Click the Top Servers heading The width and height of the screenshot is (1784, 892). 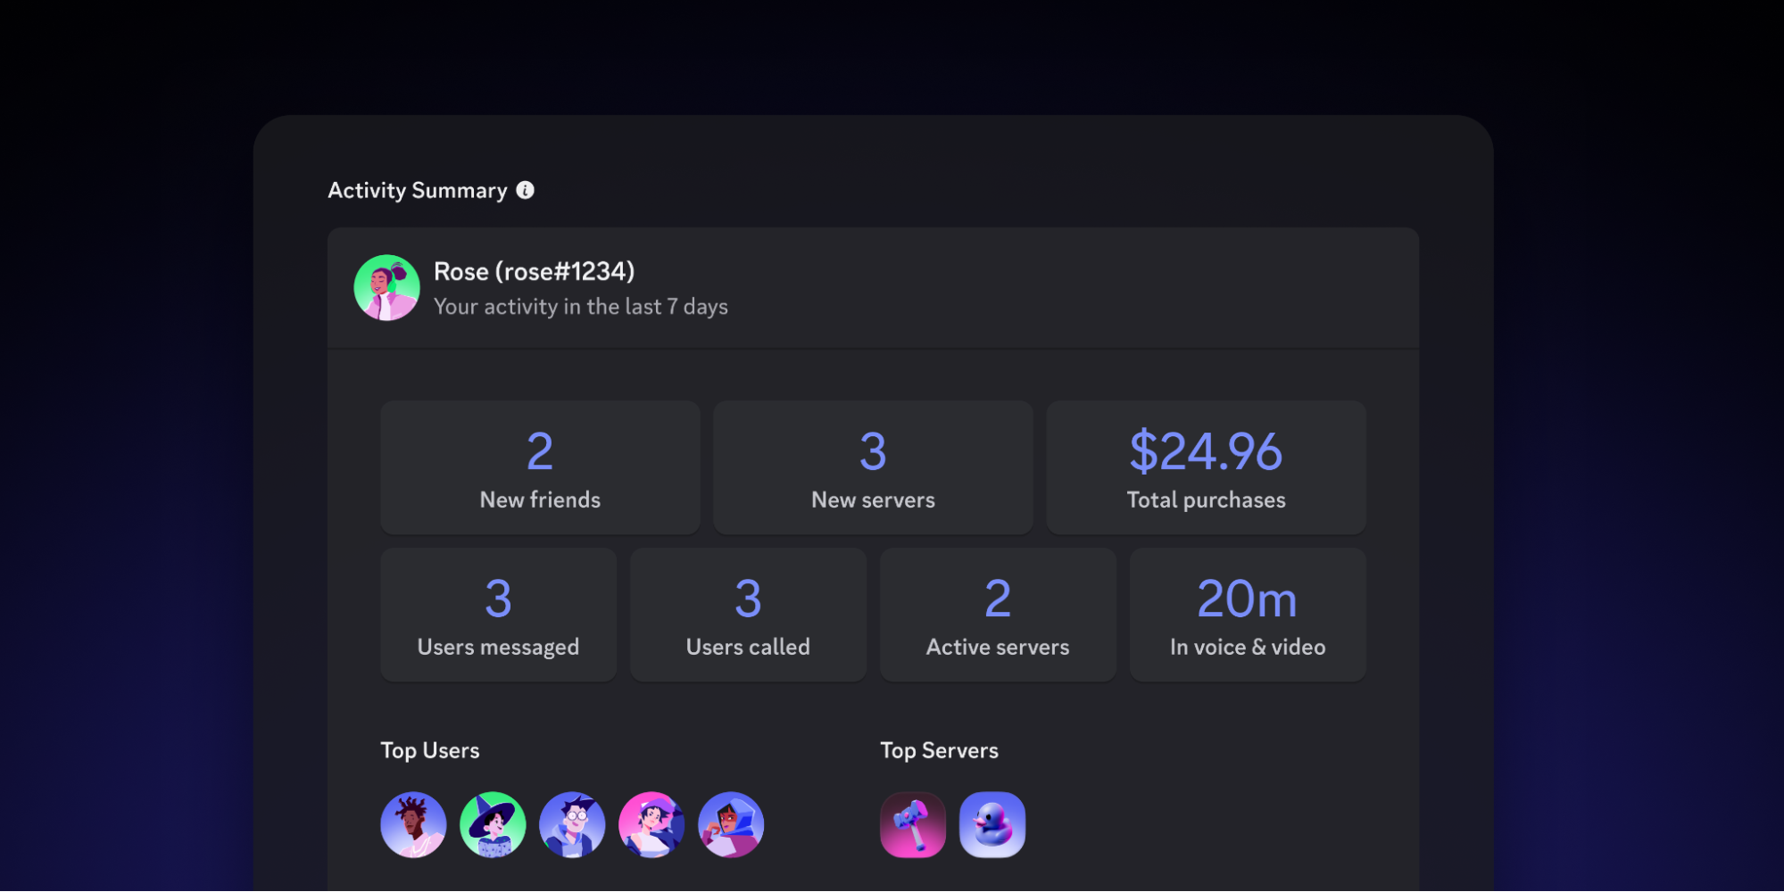click(x=939, y=751)
